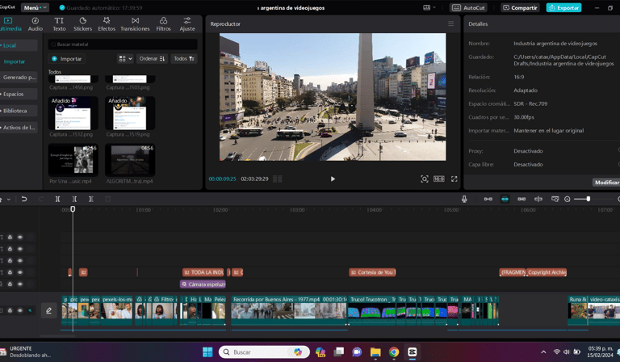Click the main track magnet icon
This screenshot has width=620, height=362.
[x=488, y=199]
